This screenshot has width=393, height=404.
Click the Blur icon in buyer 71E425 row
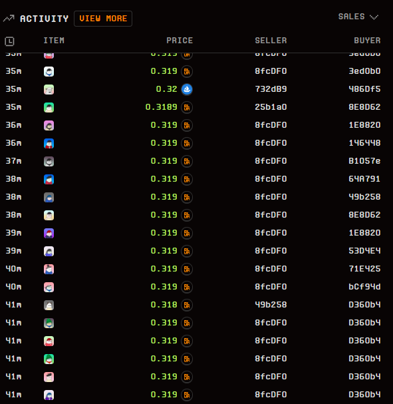click(187, 269)
